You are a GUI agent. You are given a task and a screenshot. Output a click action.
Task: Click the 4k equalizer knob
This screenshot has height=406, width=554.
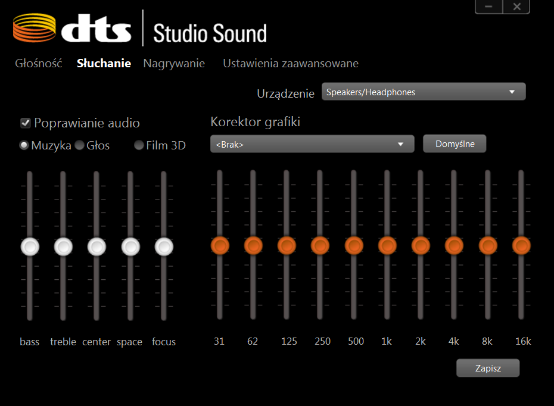(x=454, y=245)
